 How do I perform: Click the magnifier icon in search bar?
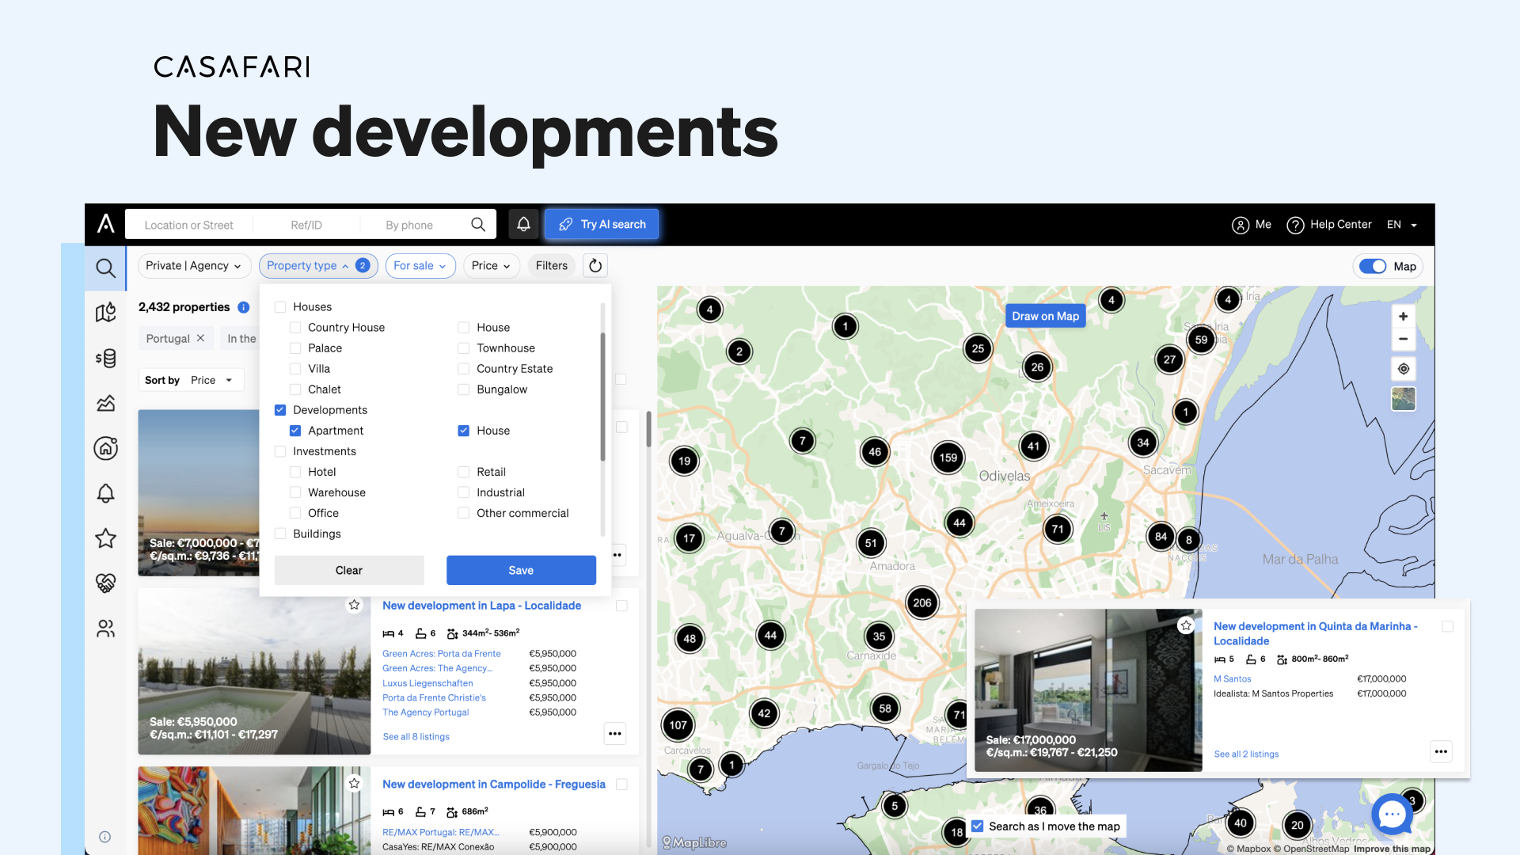pyautogui.click(x=478, y=225)
